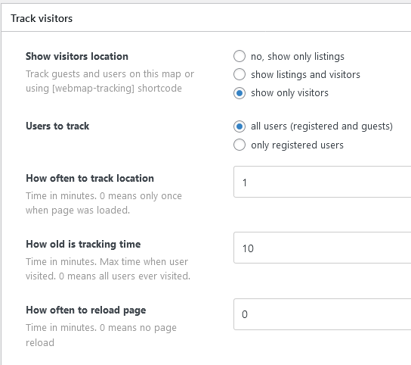Select "show listings and visitors" radio option

tap(239, 74)
